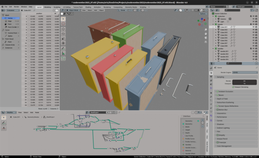Click the viewport Options button
259x158 pixels.
[203, 13]
